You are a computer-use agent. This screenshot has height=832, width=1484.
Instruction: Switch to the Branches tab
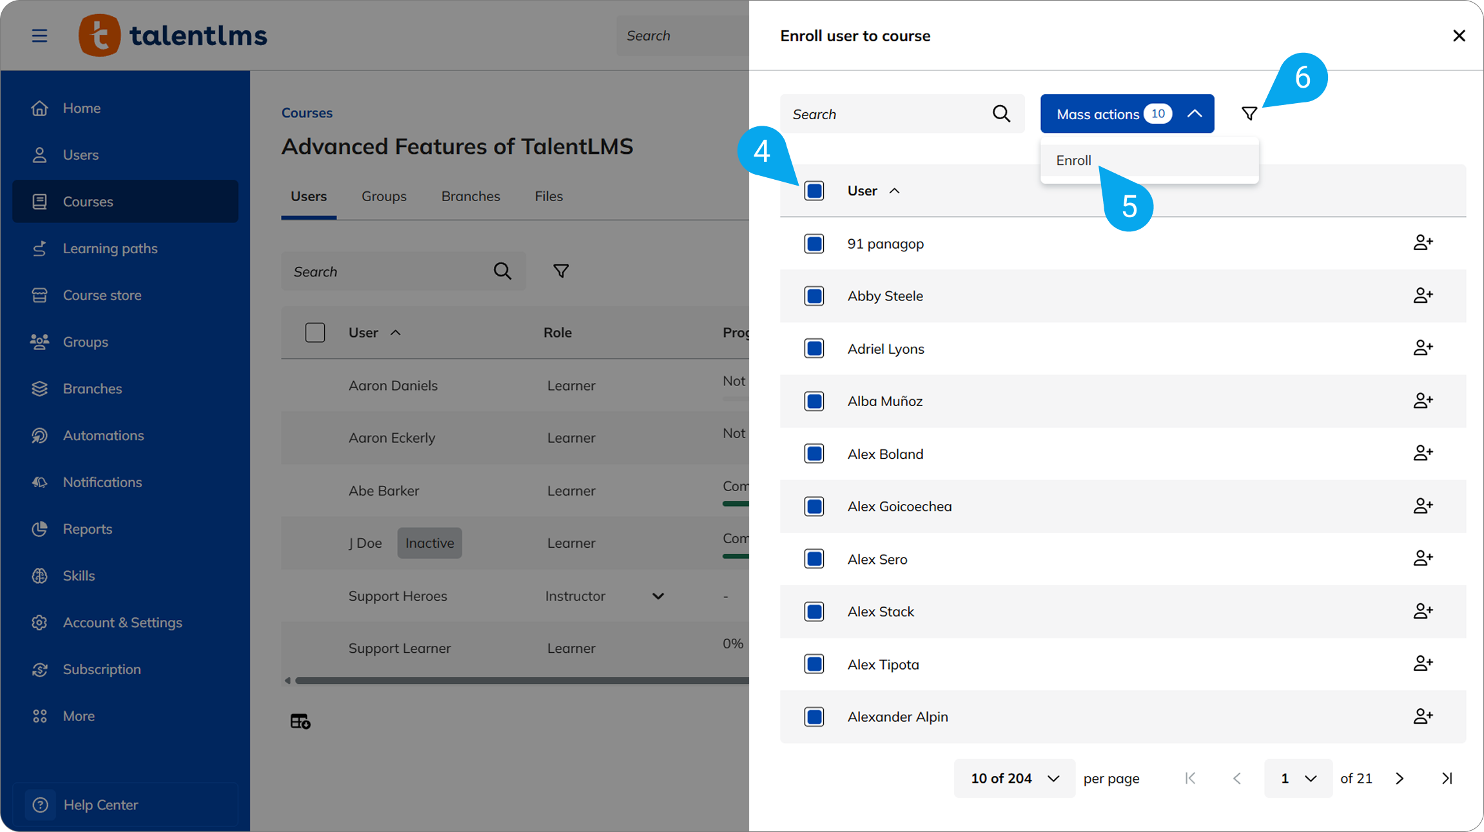[x=471, y=196]
